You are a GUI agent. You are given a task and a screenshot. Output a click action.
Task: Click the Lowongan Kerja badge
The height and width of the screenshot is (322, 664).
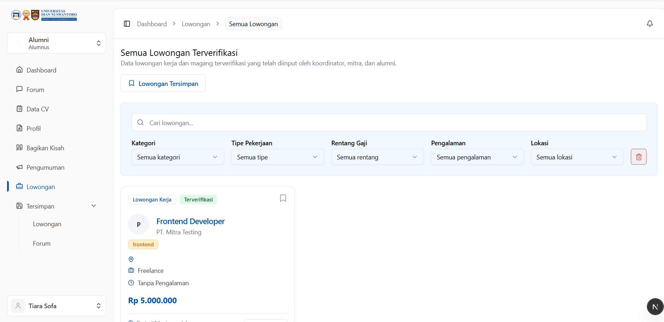152,199
